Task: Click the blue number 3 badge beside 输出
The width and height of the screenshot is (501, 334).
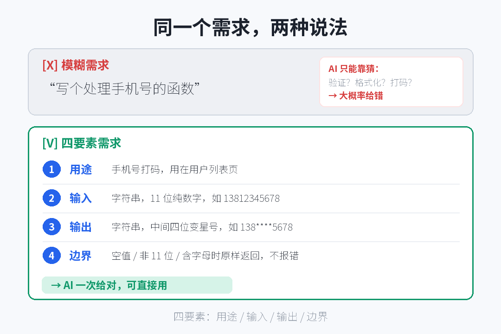Action: [x=51, y=227]
